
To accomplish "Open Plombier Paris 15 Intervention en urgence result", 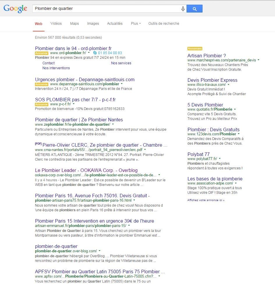I will pos(95,221).
